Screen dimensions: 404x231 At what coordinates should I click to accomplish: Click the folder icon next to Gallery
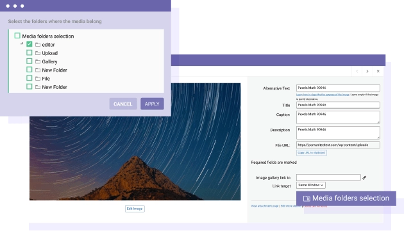tap(38, 61)
